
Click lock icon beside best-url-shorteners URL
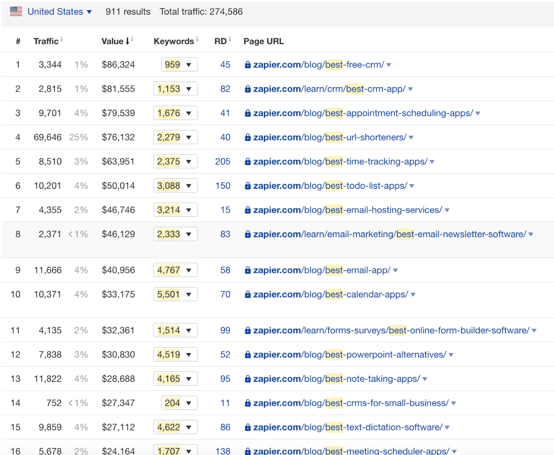[x=248, y=137]
